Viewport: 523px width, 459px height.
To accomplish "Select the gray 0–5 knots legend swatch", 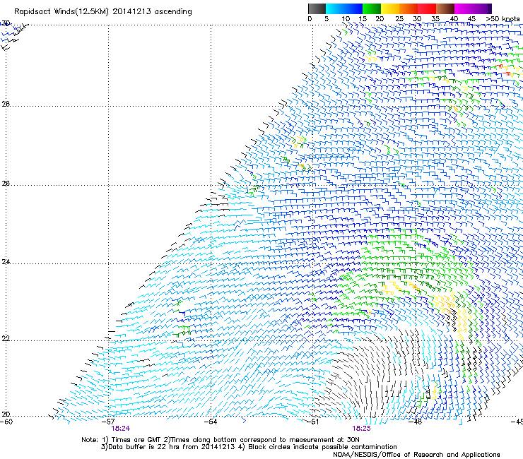I will [317, 8].
